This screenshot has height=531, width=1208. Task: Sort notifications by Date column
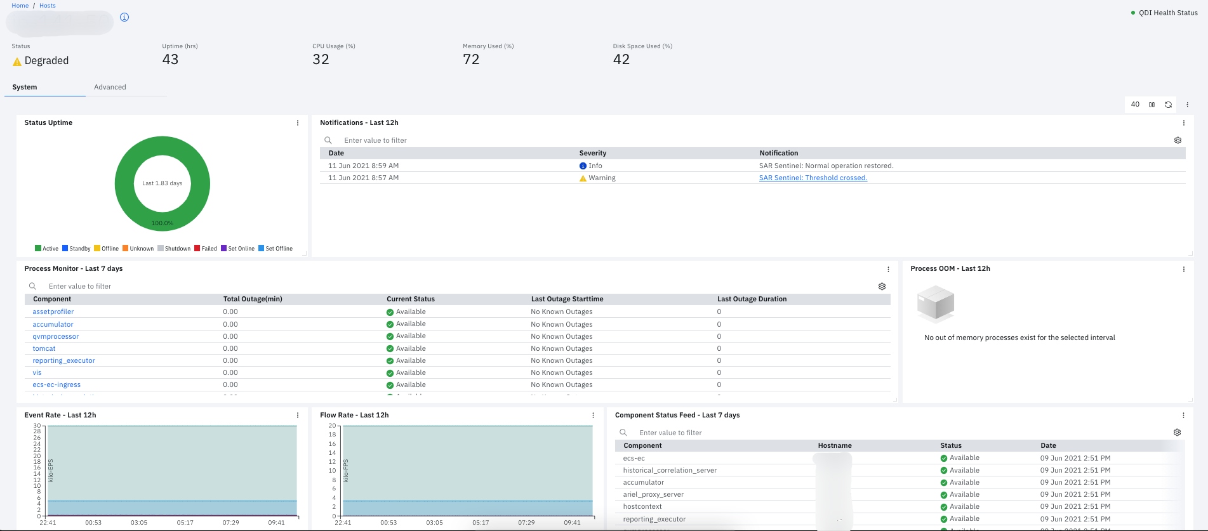click(x=336, y=153)
